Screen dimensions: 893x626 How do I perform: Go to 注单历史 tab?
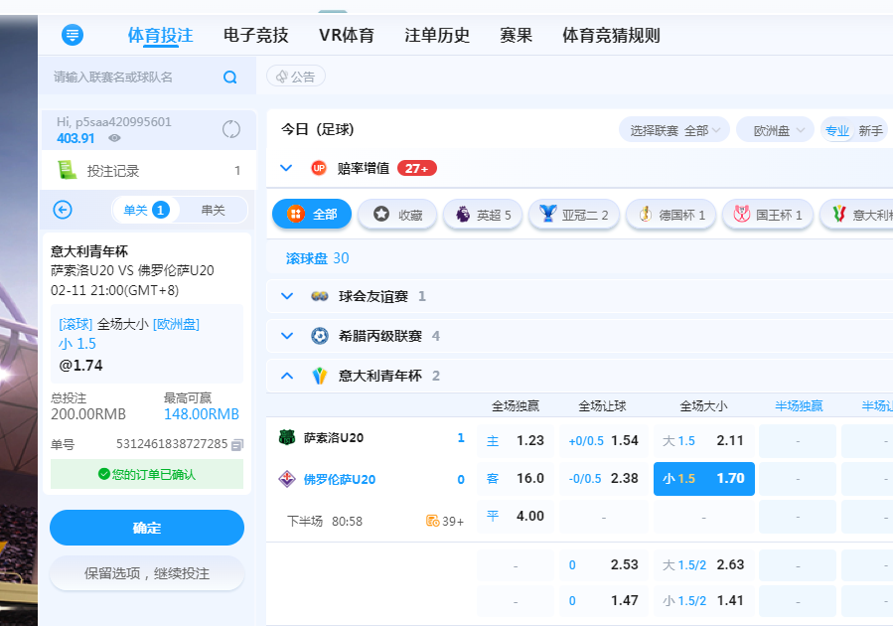pos(437,36)
